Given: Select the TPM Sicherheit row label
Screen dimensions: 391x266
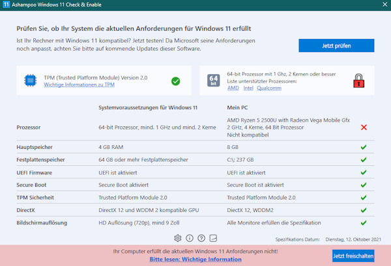Looking at the screenshot, I should 35,198.
